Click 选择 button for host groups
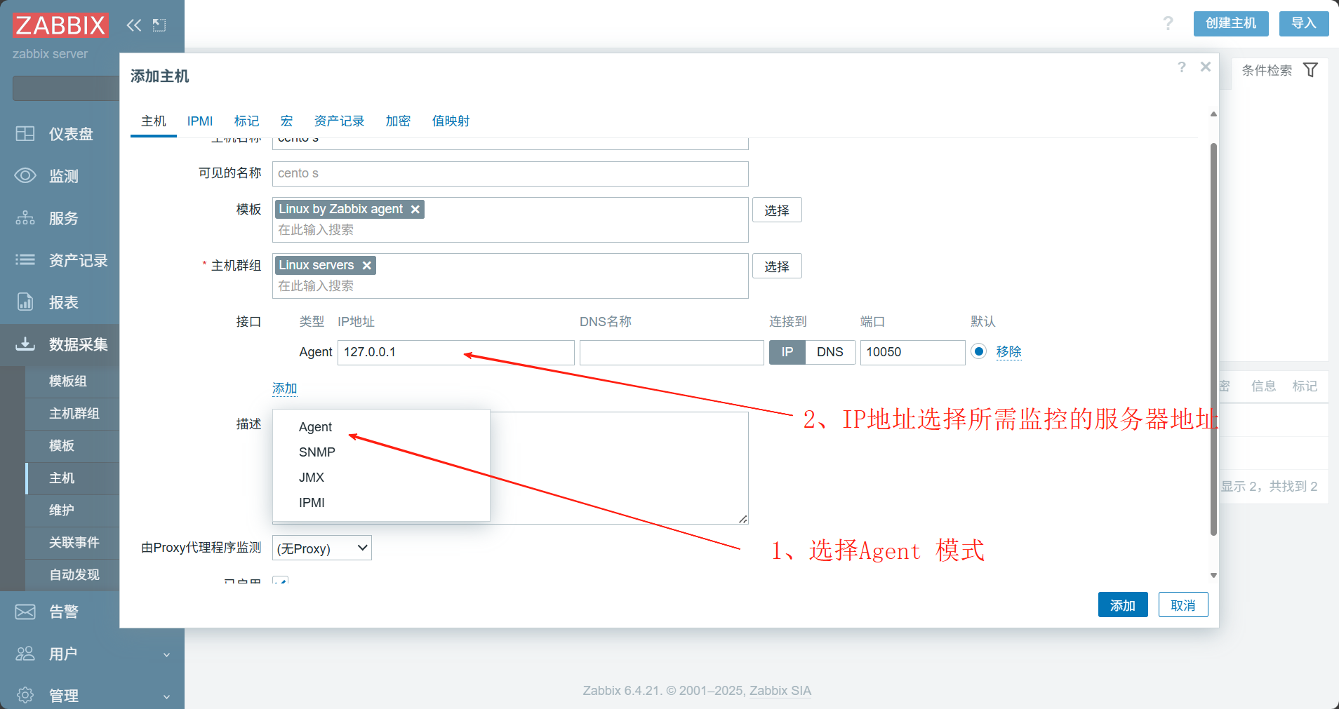The image size is (1339, 709). click(777, 266)
